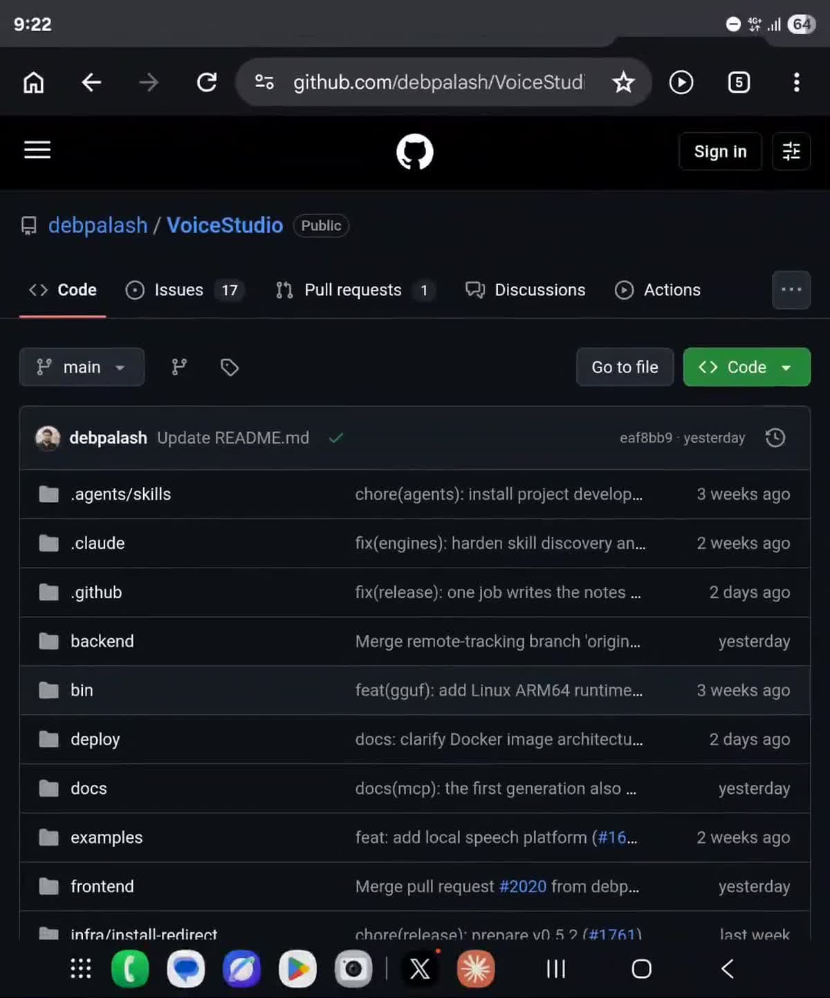The image size is (830, 998).
Task: Open VoiceStudio repository link
Action: tap(225, 225)
